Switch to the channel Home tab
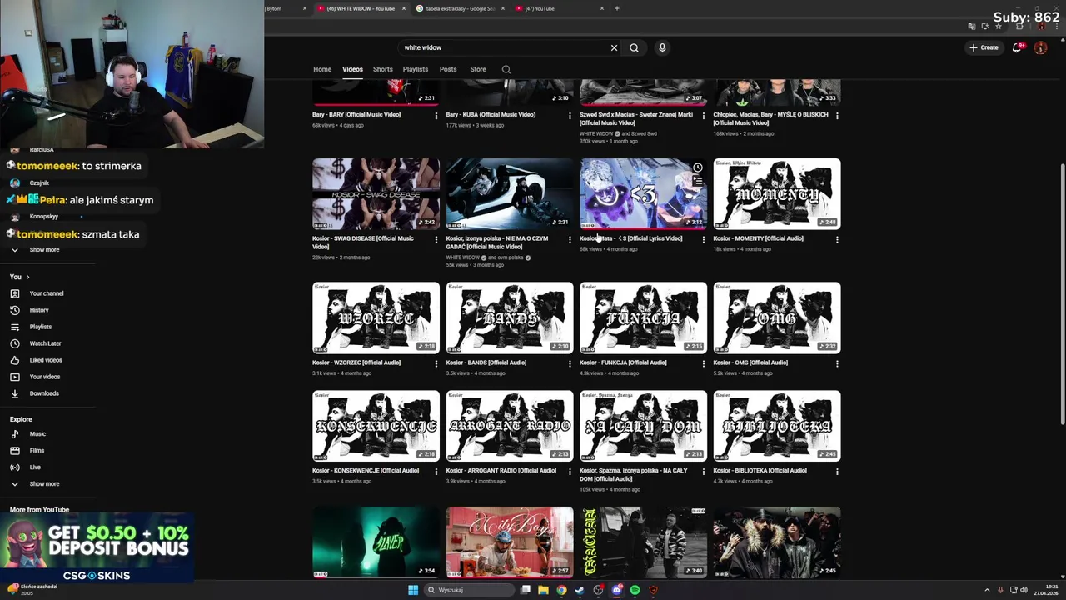Viewport: 1066px width, 600px height. (322, 69)
